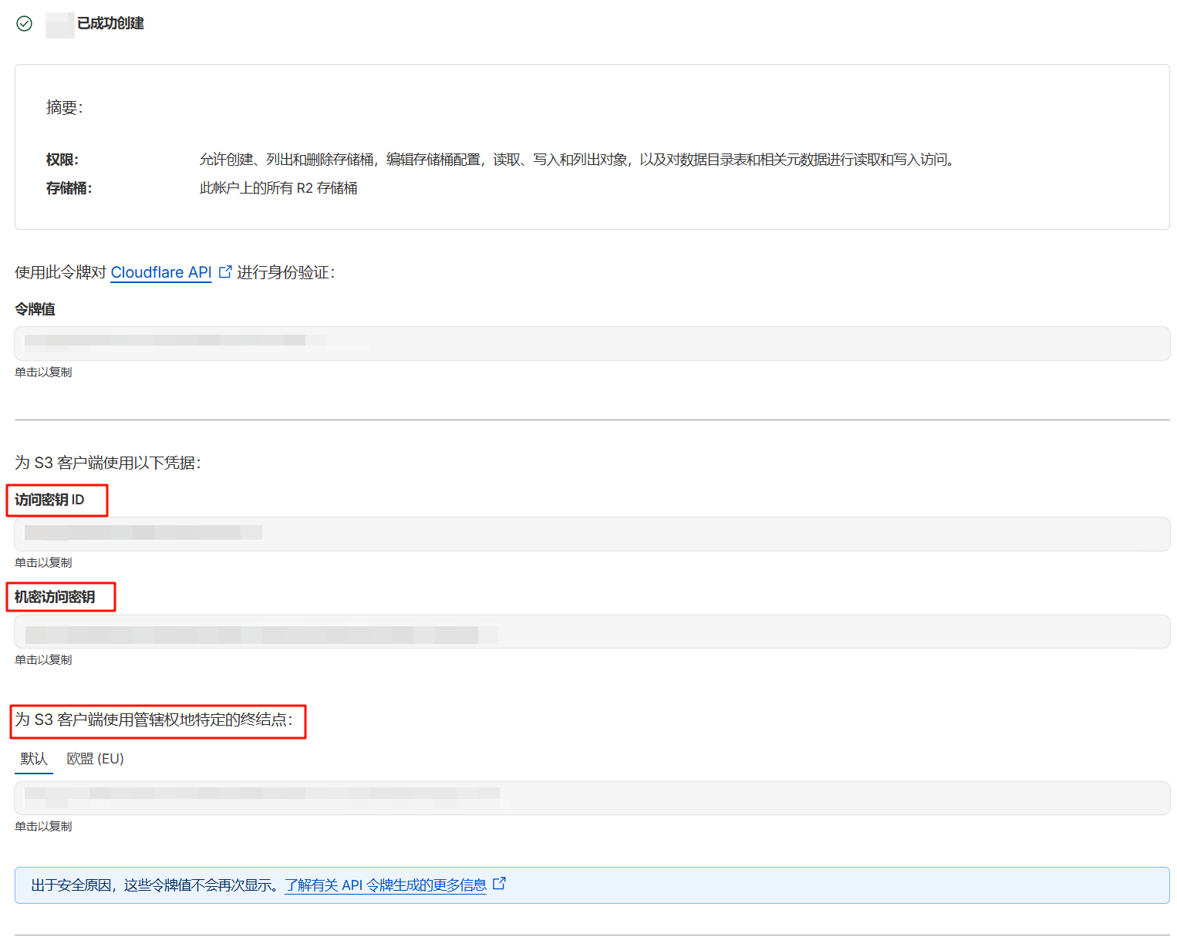This screenshot has width=1177, height=937.
Task: Click the green success checkmark icon
Action: point(25,24)
